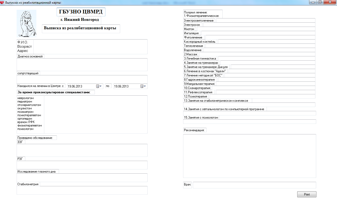Click the тренажере Дикуля input field
Image resolution: width=337 pixels, height=200 pixels.
point(273,67)
